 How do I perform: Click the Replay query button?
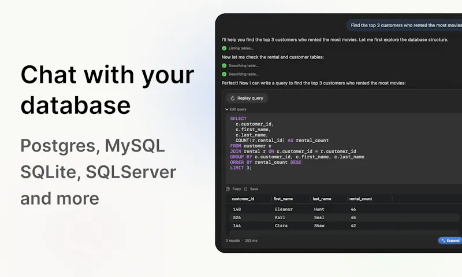point(247,98)
